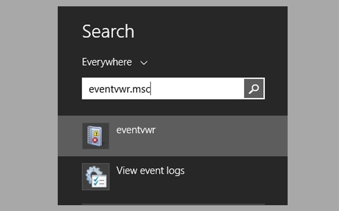Click the red X badge on eventvwr icon

95,142
